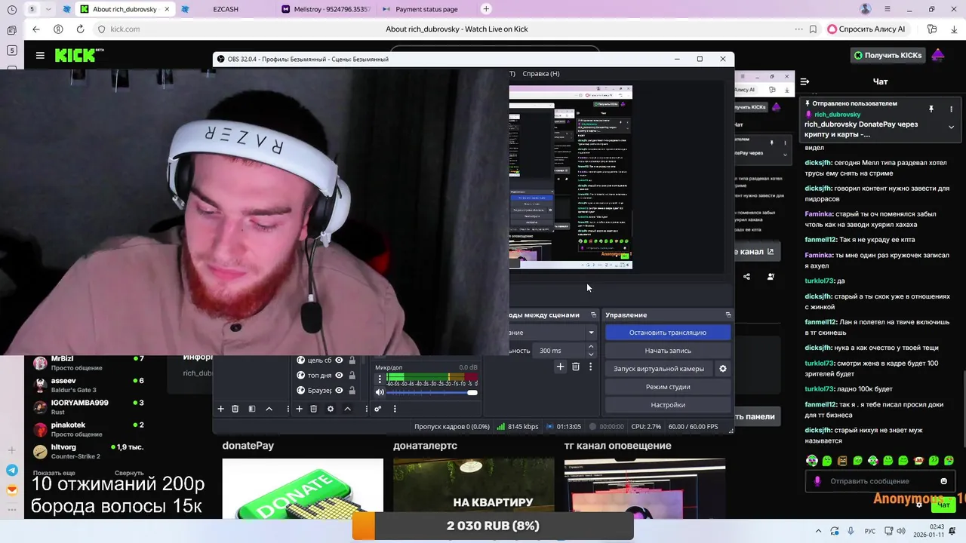Show hidden Windows tray icons
The height and width of the screenshot is (543, 966).
coord(819,530)
